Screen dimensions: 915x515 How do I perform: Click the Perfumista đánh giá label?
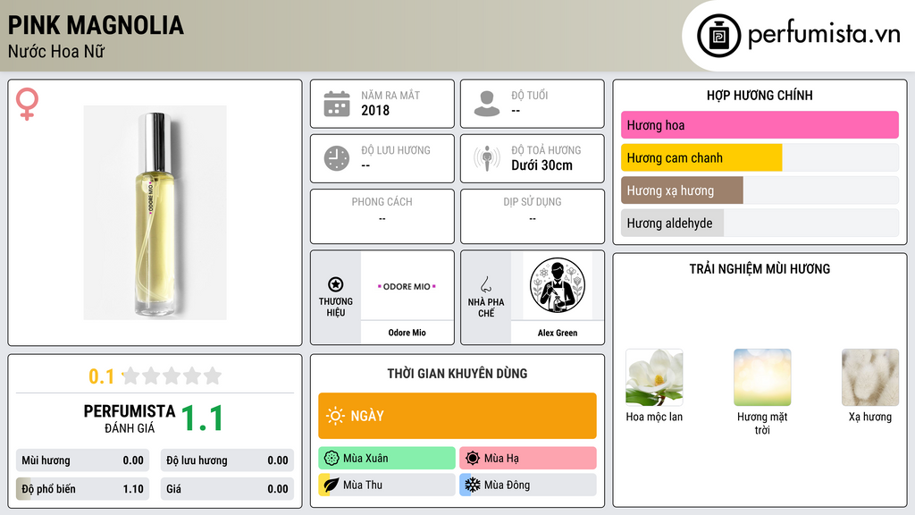(129, 418)
